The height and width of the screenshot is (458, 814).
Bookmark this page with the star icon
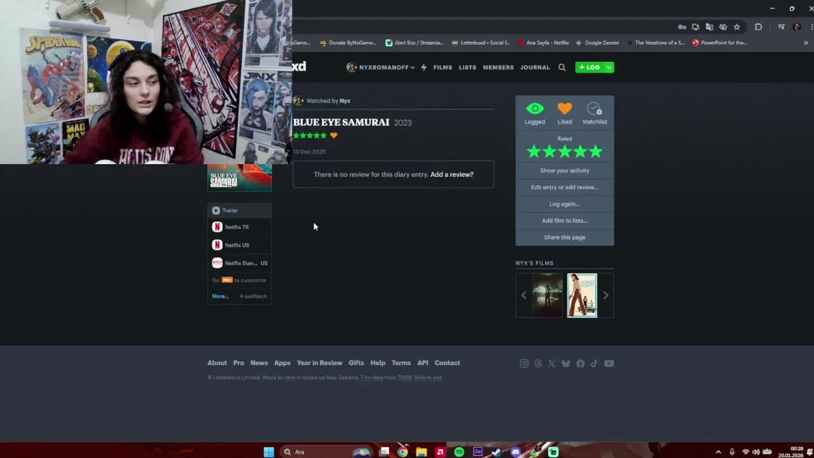pos(737,27)
